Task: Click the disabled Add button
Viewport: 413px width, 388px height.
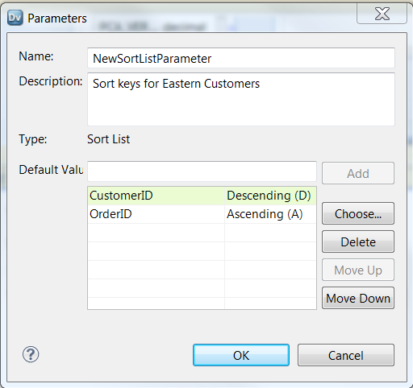Action: coord(358,173)
